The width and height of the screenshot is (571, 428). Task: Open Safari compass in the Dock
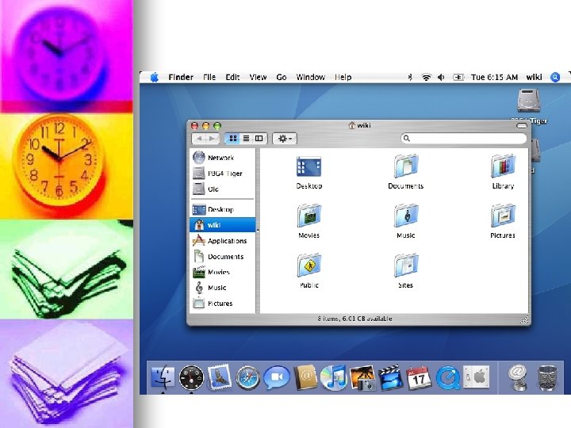(x=248, y=378)
